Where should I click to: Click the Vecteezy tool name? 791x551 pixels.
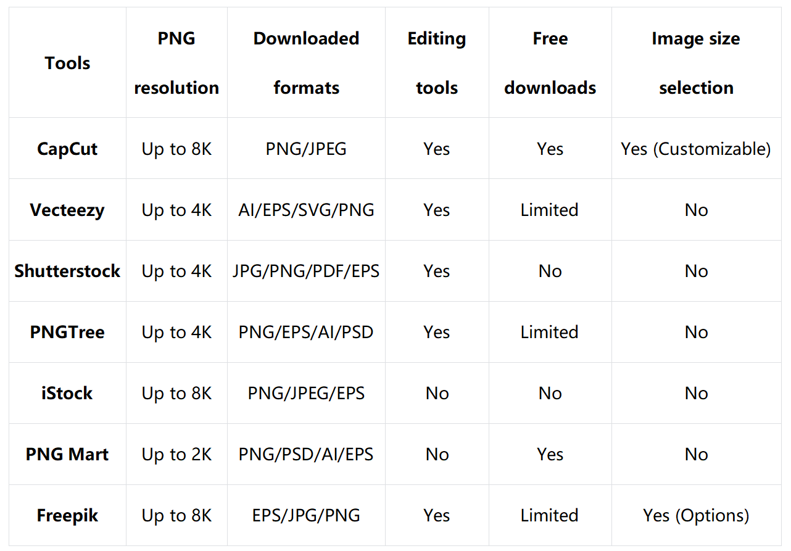(67, 210)
